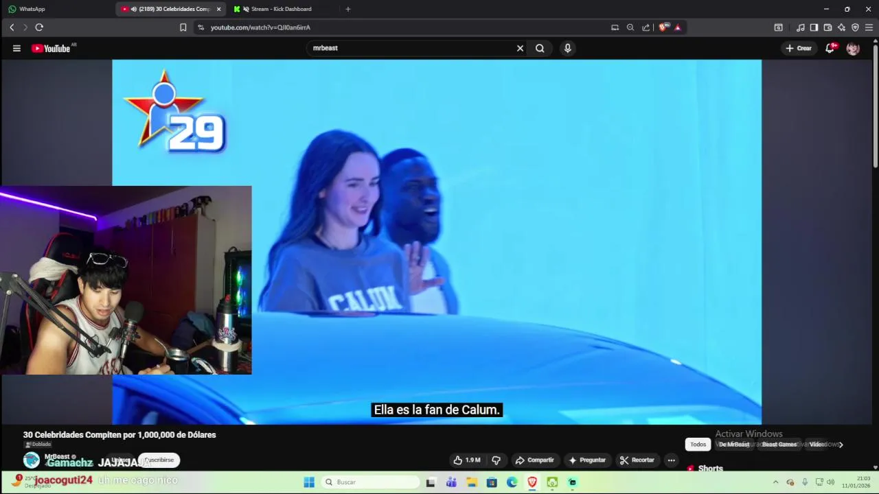
Task: Open the weather widget on the taskbar
Action: 32,482
